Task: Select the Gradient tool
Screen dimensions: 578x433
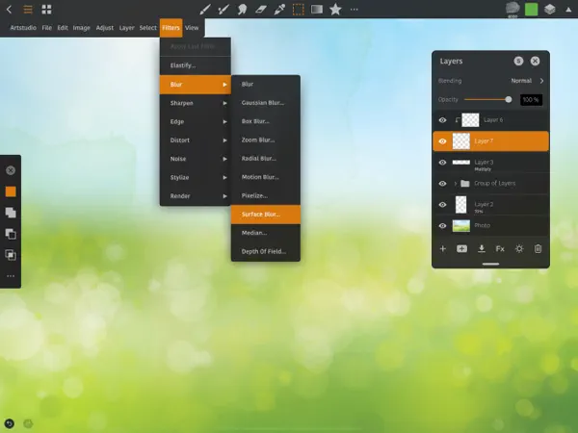Action: [317, 10]
